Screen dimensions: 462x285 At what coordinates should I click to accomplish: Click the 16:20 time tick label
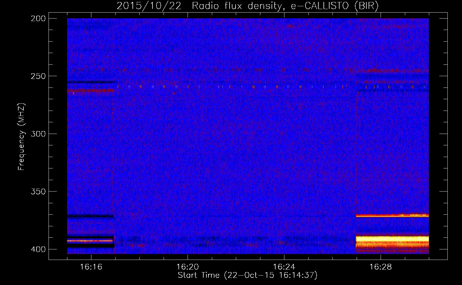click(188, 267)
